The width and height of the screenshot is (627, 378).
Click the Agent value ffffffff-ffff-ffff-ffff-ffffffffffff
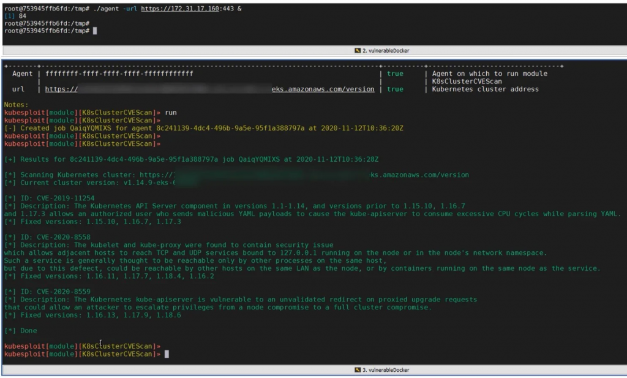(119, 74)
